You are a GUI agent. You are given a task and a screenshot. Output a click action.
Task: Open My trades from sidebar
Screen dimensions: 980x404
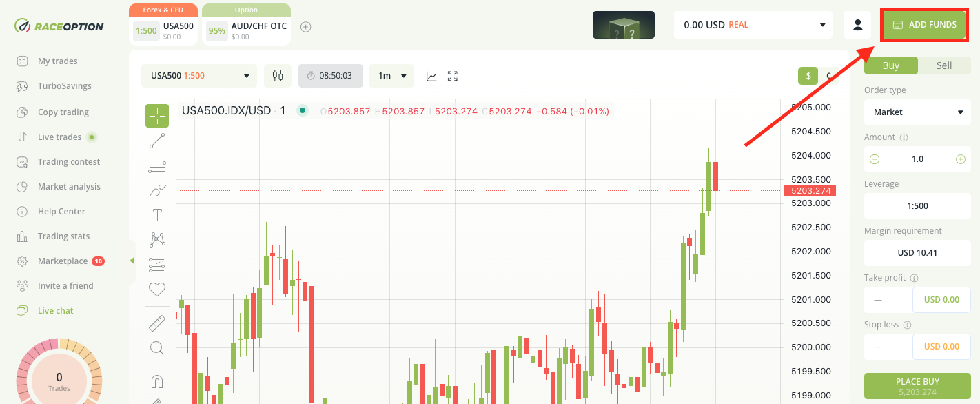(x=58, y=61)
